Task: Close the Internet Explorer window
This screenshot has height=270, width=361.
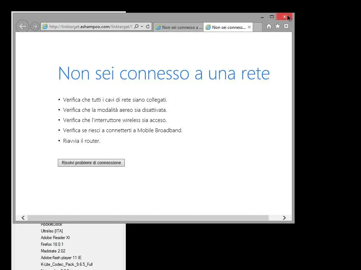Action: pyautogui.click(x=284, y=17)
